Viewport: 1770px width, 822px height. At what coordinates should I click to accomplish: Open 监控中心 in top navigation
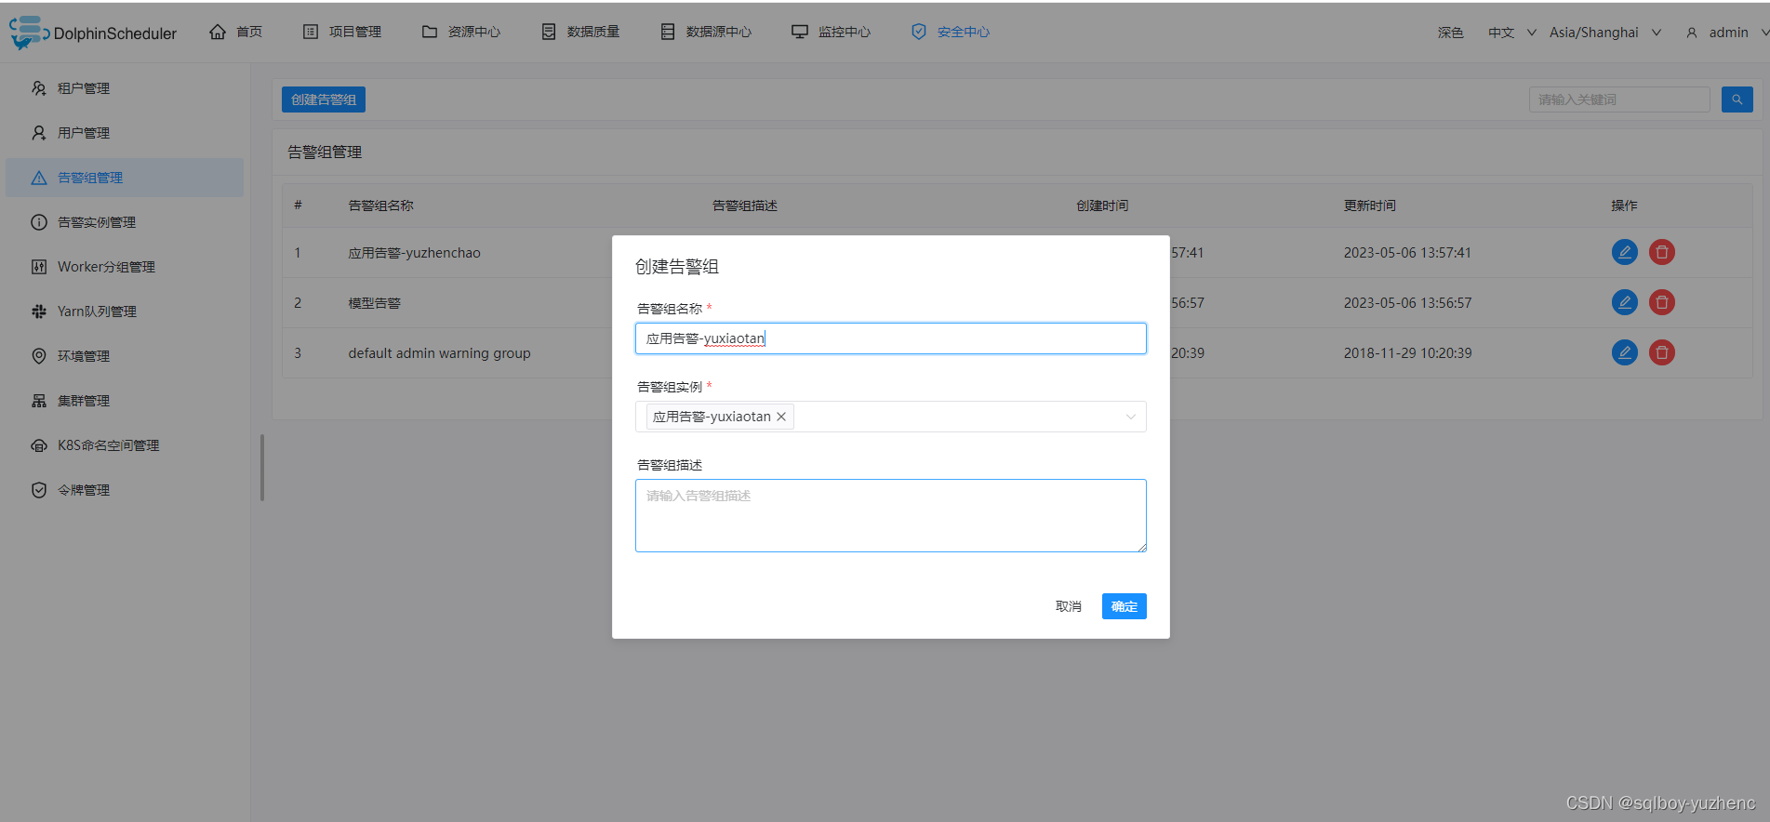832,32
